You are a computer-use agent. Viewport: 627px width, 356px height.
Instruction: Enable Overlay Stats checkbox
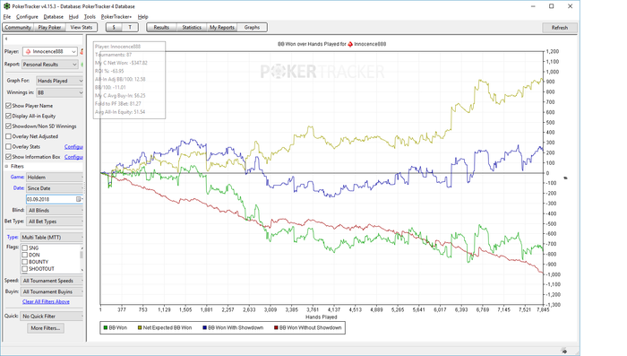8,146
